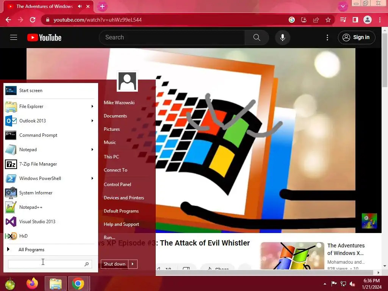The width and height of the screenshot is (388, 291).
Task: Click the YouTube Sign in button
Action: coord(357,38)
